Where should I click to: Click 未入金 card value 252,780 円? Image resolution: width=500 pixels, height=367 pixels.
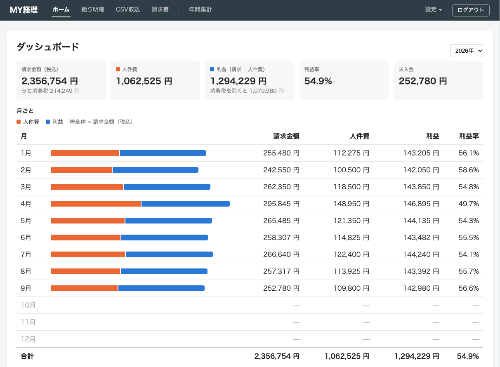pos(423,81)
